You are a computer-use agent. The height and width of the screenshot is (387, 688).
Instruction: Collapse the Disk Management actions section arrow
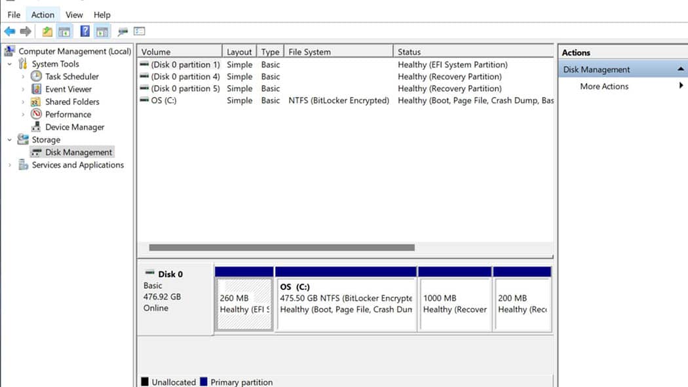click(681, 69)
